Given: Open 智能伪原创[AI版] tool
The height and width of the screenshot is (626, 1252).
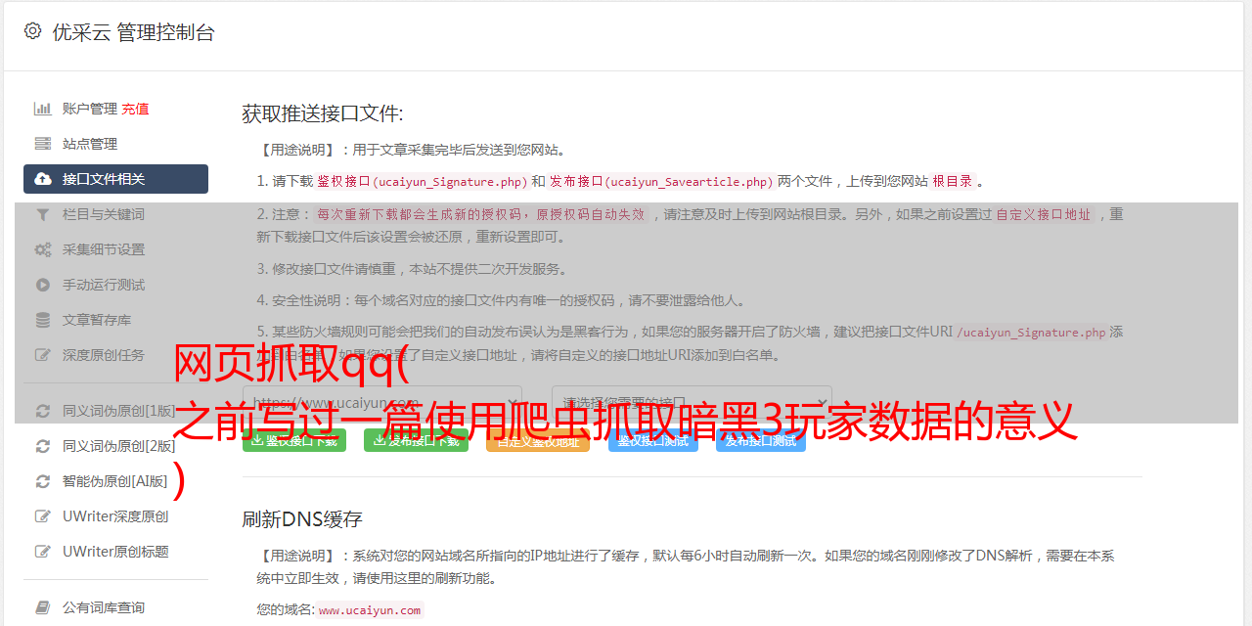Looking at the screenshot, I should 115,481.
